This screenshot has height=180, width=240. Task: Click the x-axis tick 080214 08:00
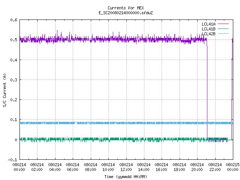(x=90, y=167)
